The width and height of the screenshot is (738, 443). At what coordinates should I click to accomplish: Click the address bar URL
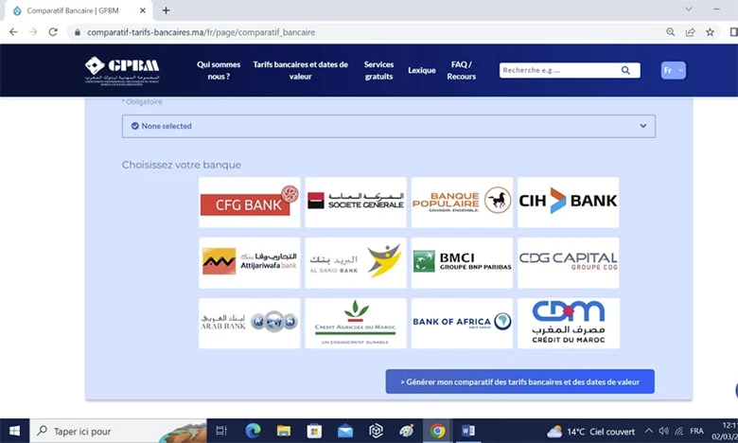[201, 32]
